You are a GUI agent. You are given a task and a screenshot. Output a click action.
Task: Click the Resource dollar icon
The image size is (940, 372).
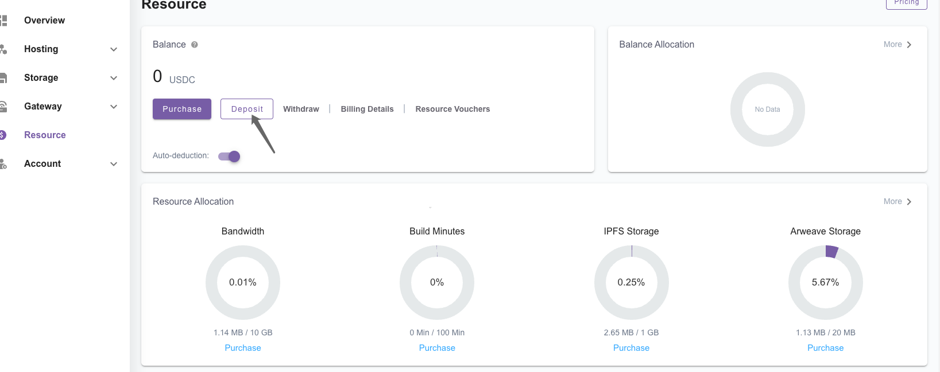3,135
